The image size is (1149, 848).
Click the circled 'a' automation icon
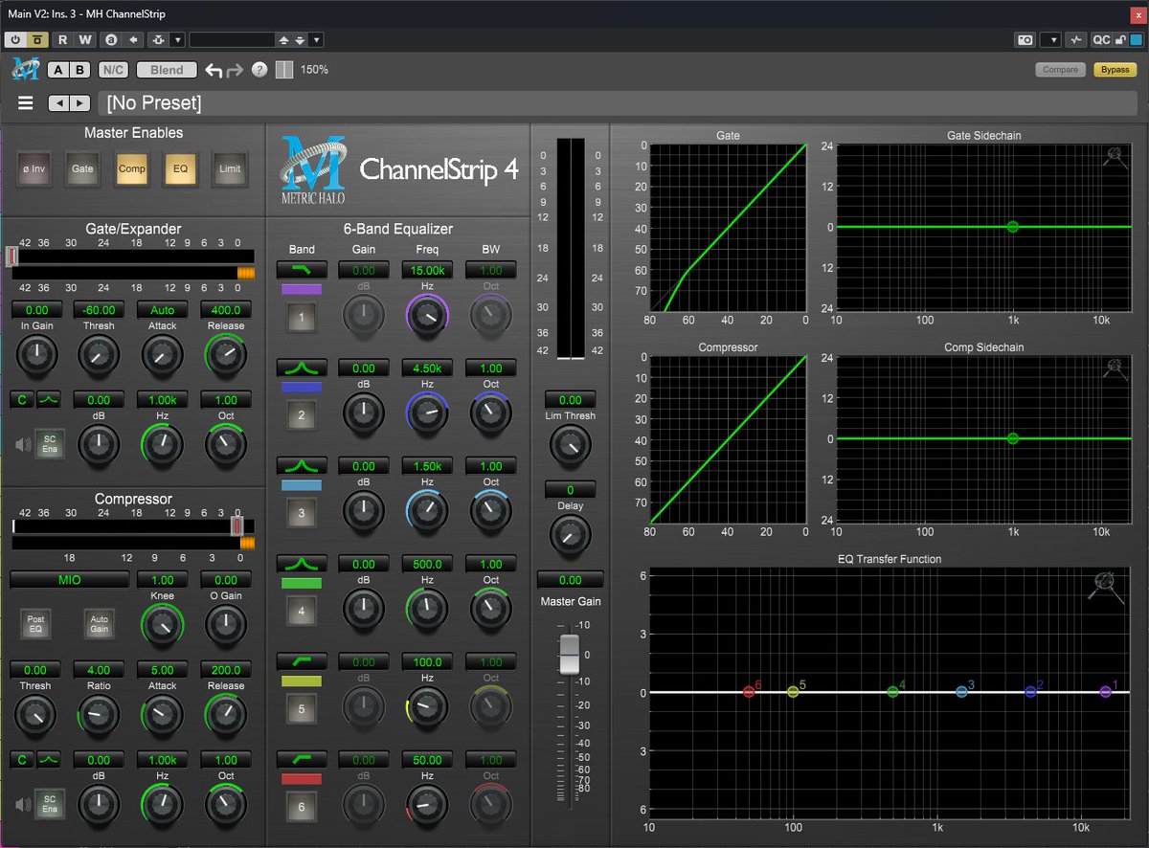coord(111,39)
